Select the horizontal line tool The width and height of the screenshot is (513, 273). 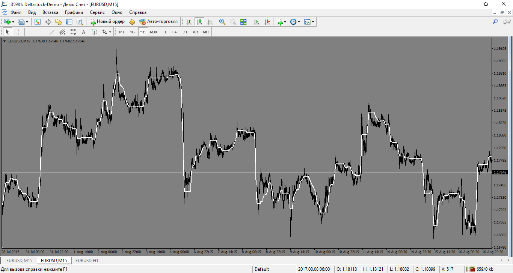click(x=42, y=32)
